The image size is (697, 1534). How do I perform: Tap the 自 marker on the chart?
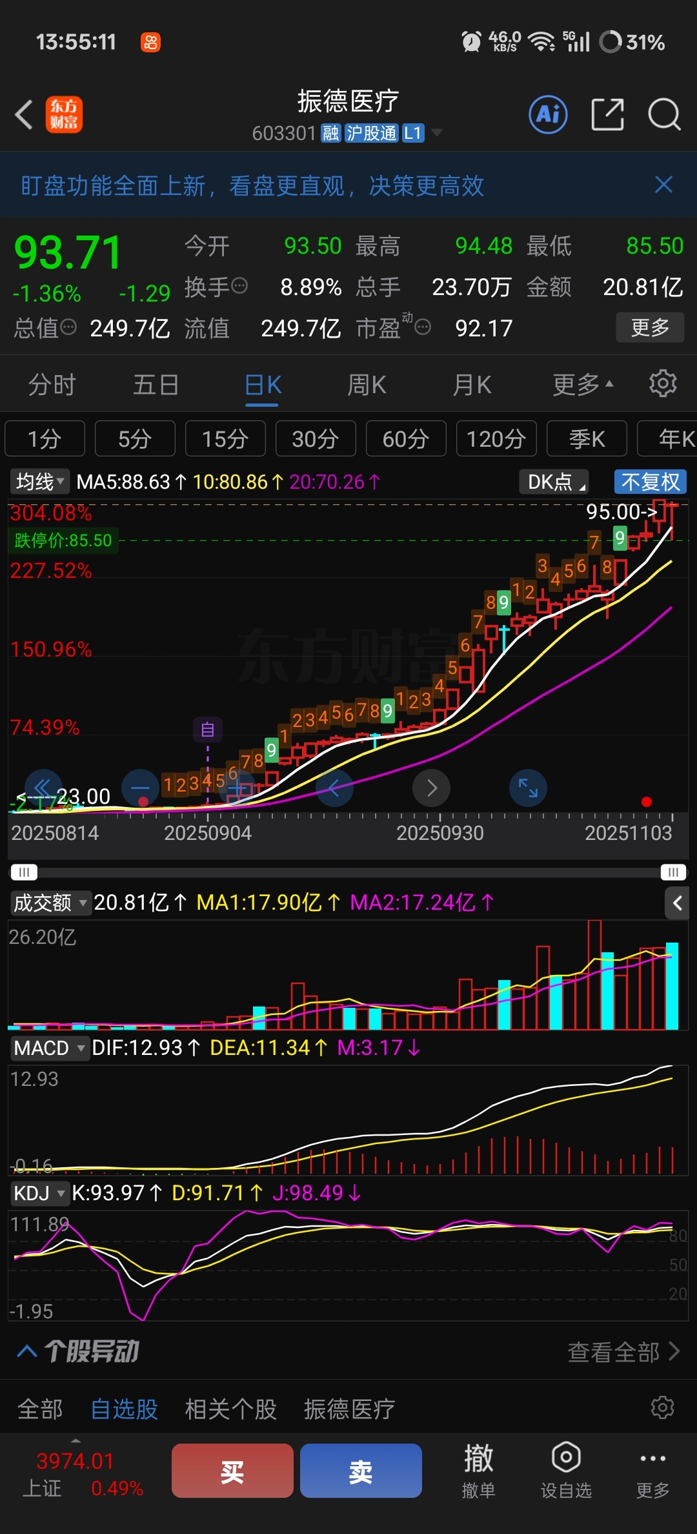(208, 730)
